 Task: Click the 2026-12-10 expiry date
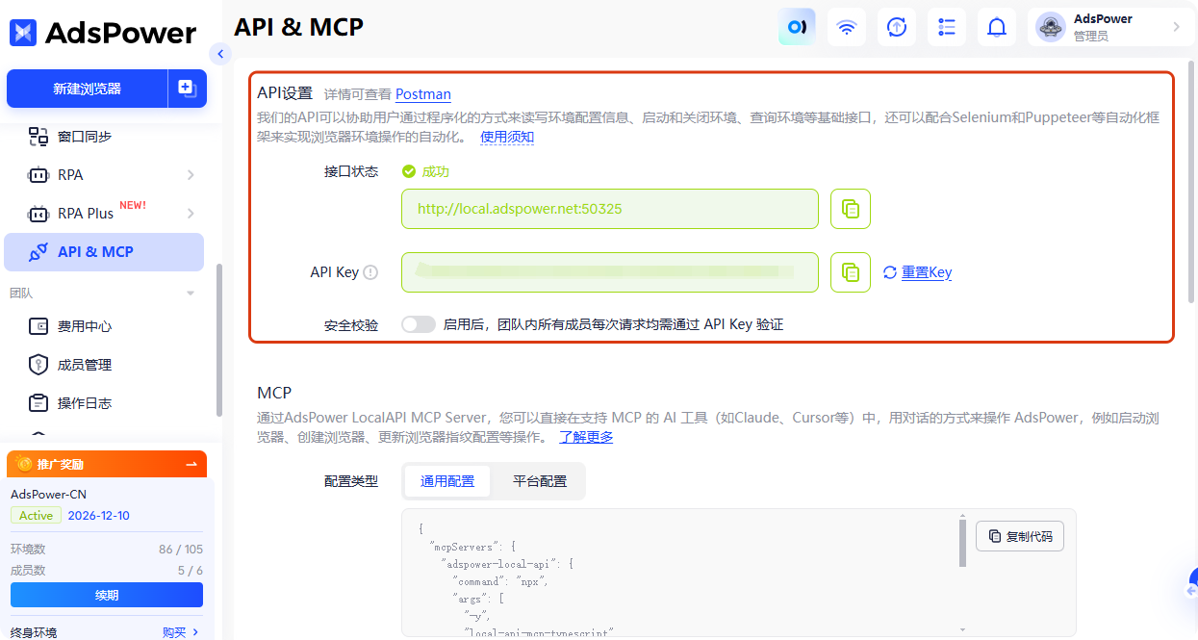click(98, 516)
